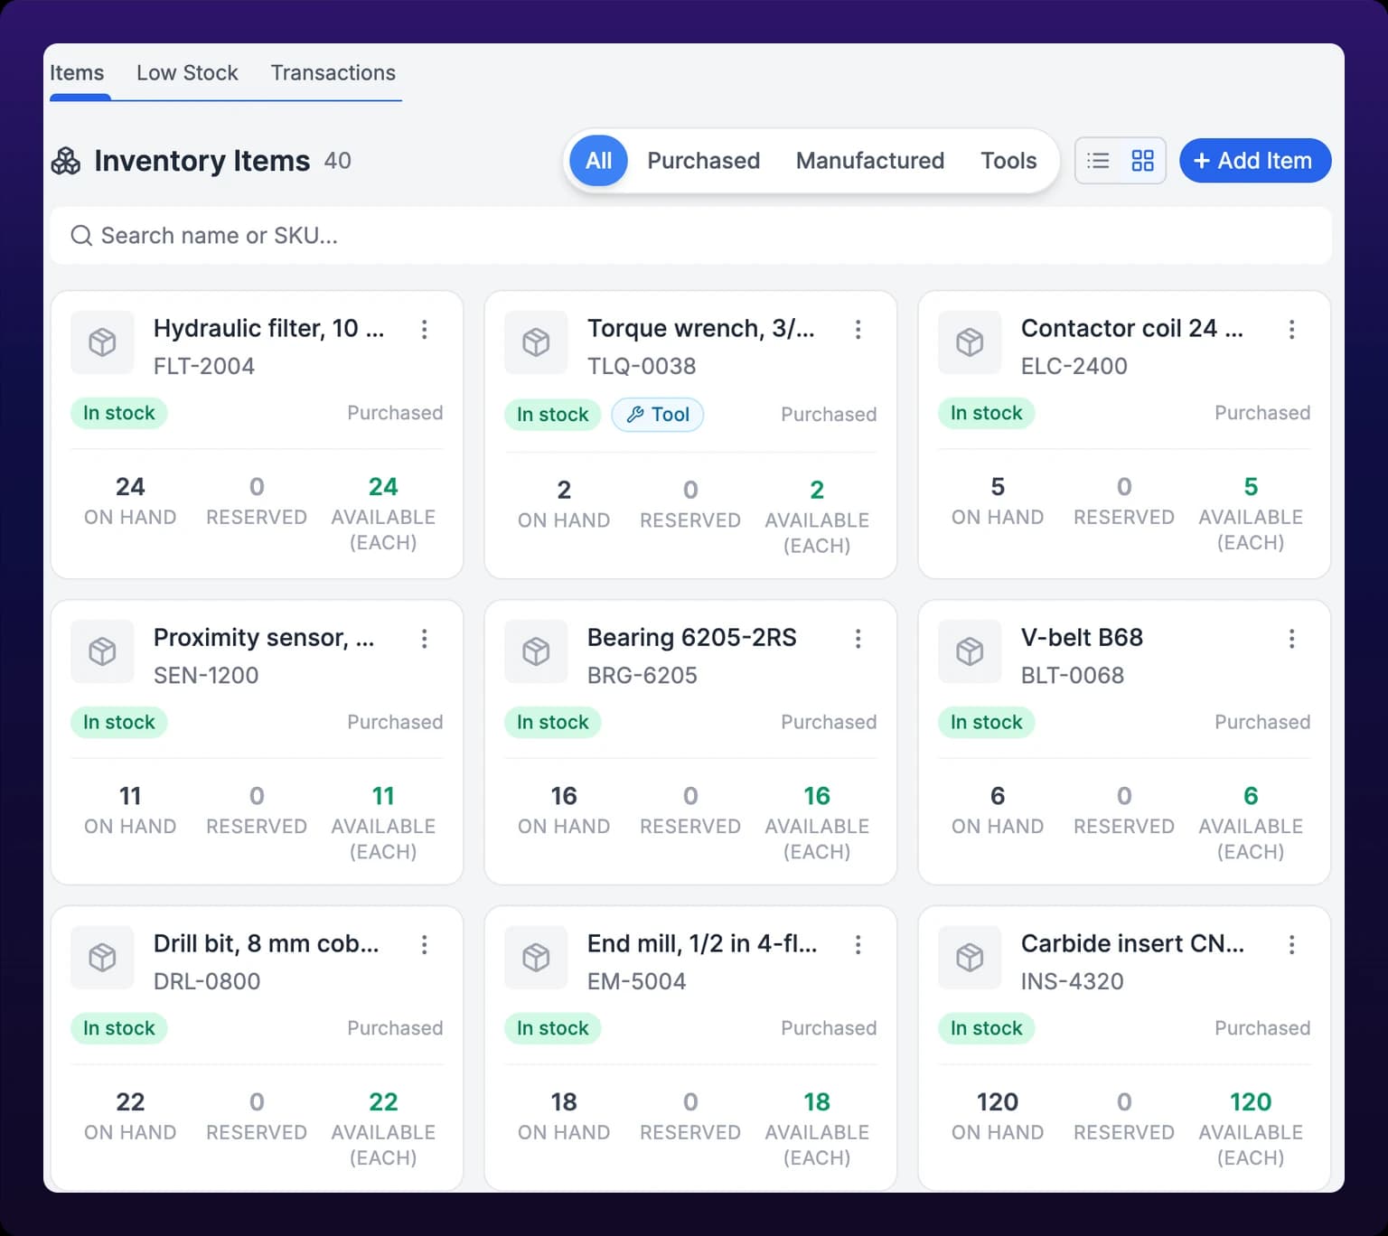Click the Bearing 6205-2RS package icon
1388x1236 pixels.
click(536, 651)
